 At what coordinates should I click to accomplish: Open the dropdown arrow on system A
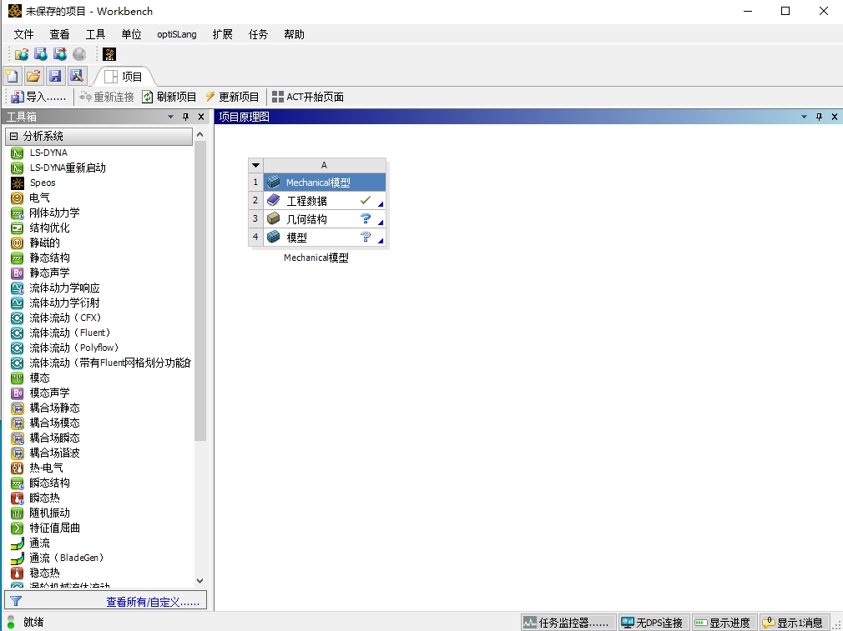[255, 164]
